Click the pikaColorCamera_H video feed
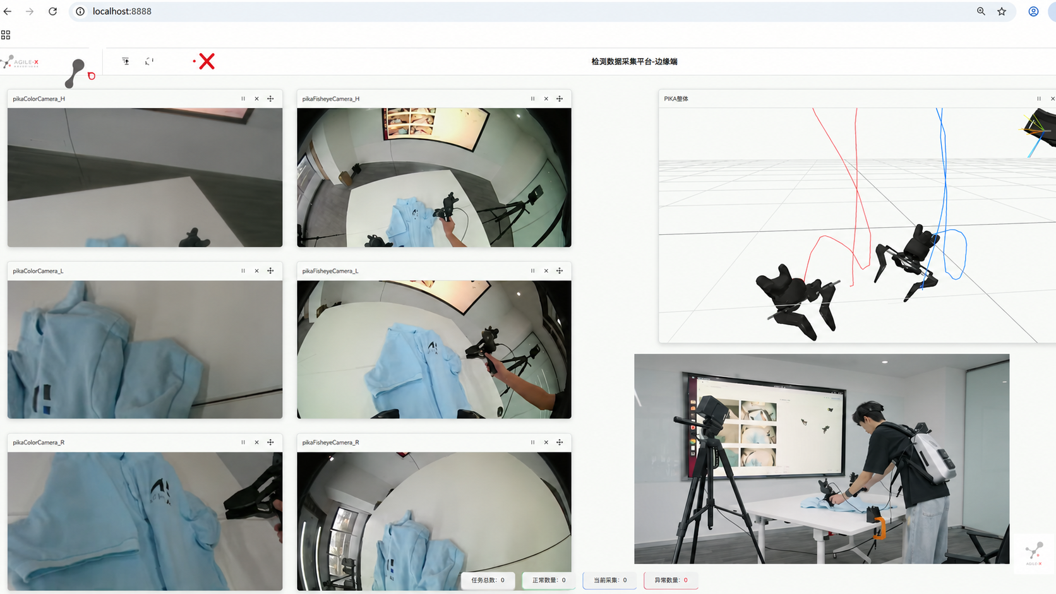This screenshot has height=594, width=1056. coord(145,177)
